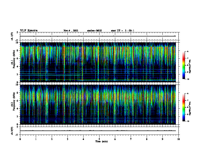Viewport: 201px width, 156px height.
Task: Click the ch.2 spectrogram color scale bar
Action: pyautogui.click(x=183, y=107)
